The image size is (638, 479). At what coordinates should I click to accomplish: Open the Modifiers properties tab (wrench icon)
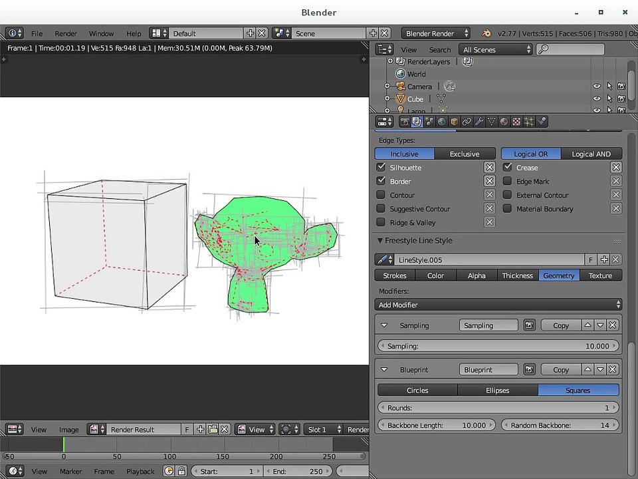(479, 121)
